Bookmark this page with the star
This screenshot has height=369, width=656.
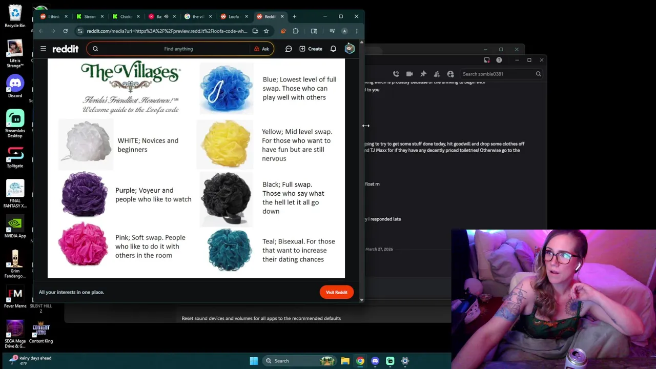coord(266,31)
